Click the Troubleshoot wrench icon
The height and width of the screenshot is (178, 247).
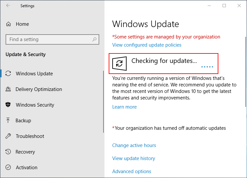9,136
